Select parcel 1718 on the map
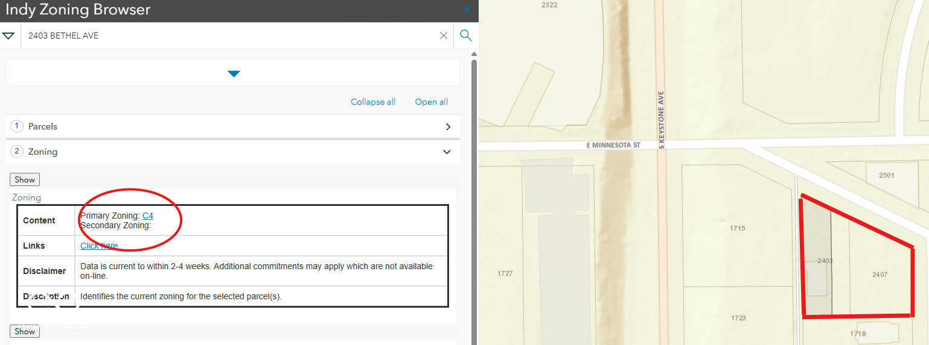The image size is (929, 345). pos(858,334)
